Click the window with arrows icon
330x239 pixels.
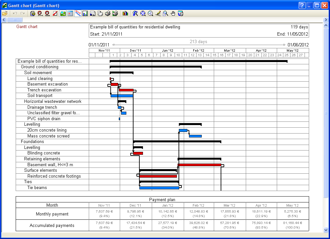(x=181, y=13)
